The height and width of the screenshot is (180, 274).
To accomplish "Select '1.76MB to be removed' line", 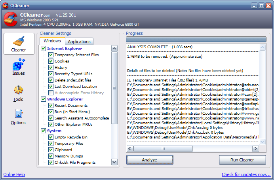I will 165,57.
